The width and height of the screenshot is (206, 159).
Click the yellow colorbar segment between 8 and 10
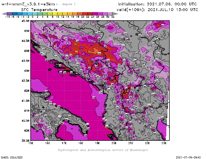[55, 14]
